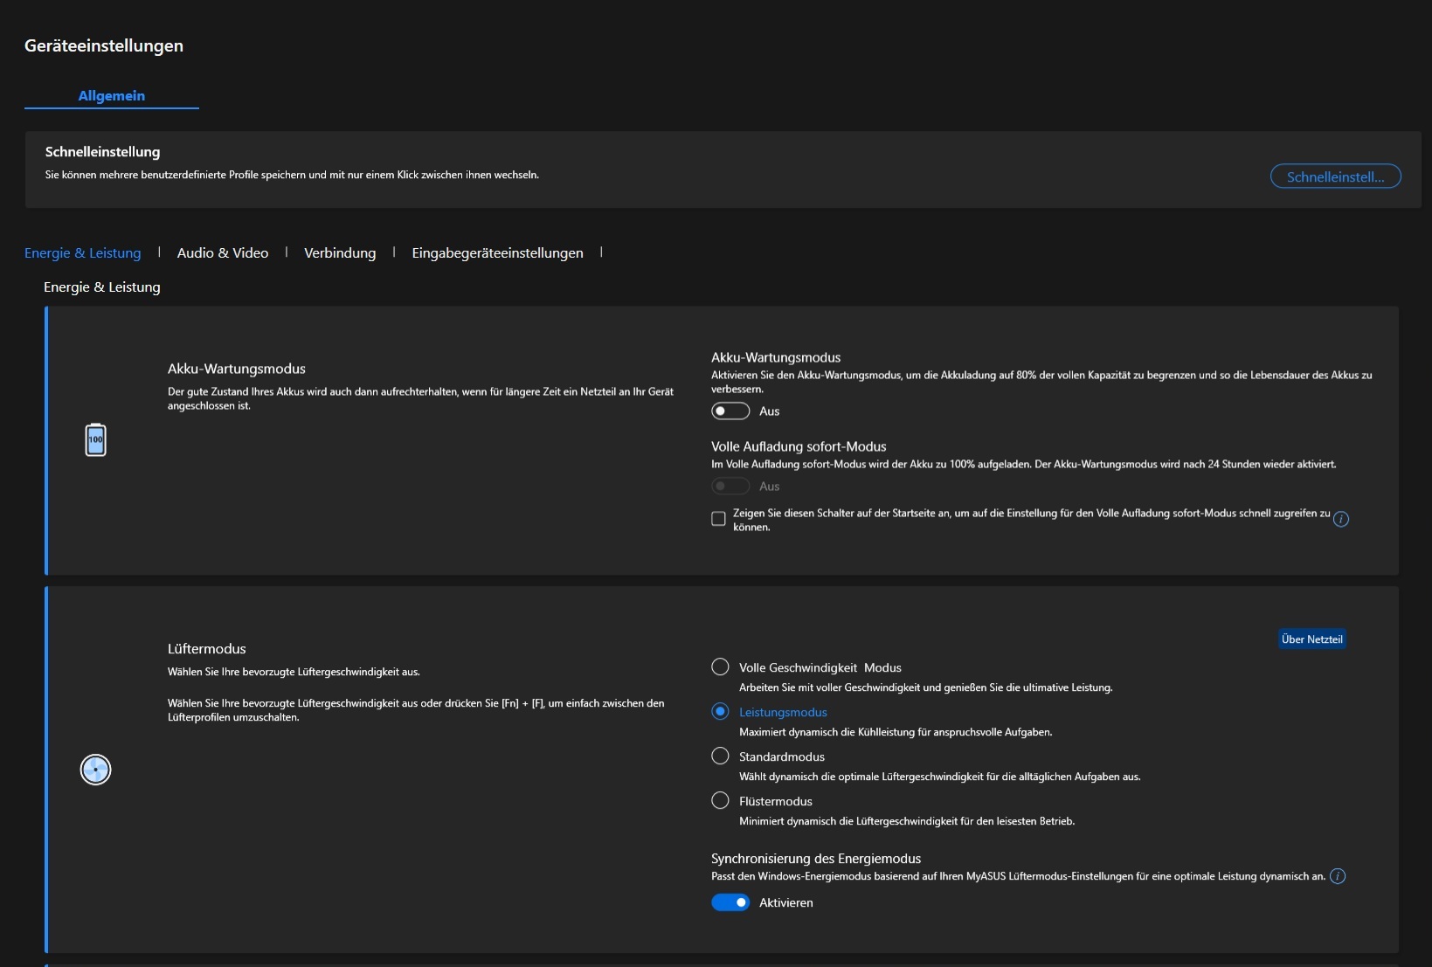Select Energie & Leistung section tab
Image resolution: width=1432 pixels, height=967 pixels.
[83, 253]
